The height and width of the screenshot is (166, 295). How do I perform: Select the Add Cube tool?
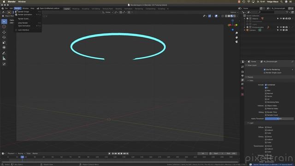click(x=4, y=64)
